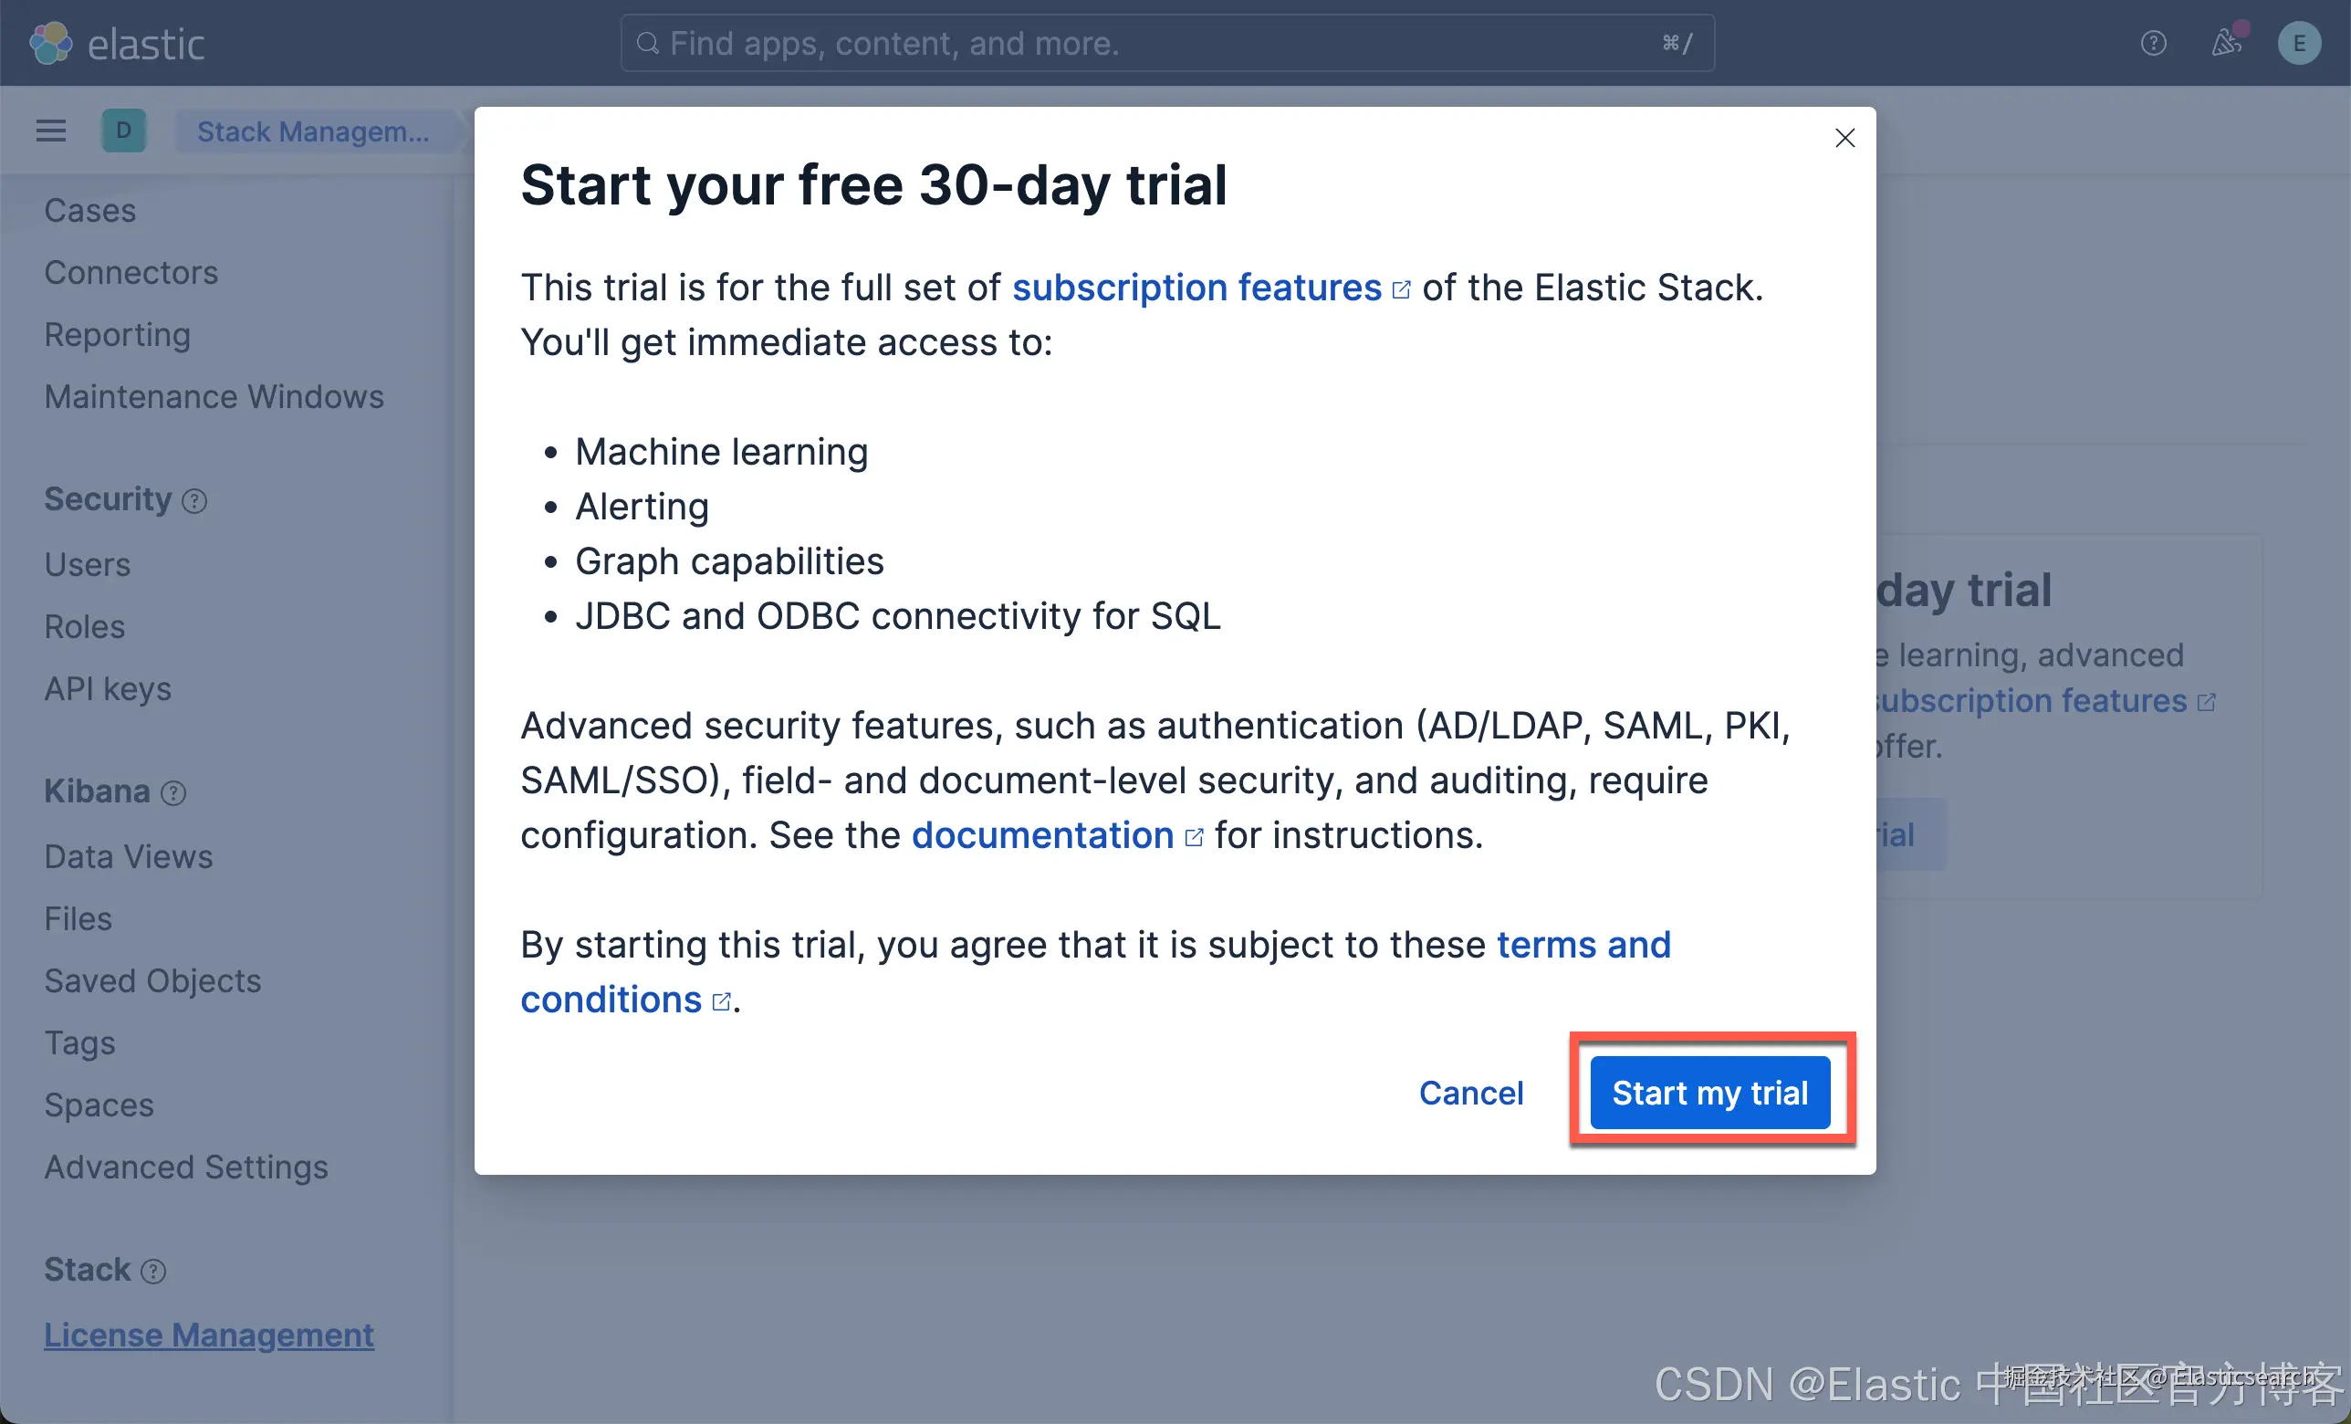The height and width of the screenshot is (1424, 2351).
Task: Click the help icon beside Security
Action: tap(194, 501)
